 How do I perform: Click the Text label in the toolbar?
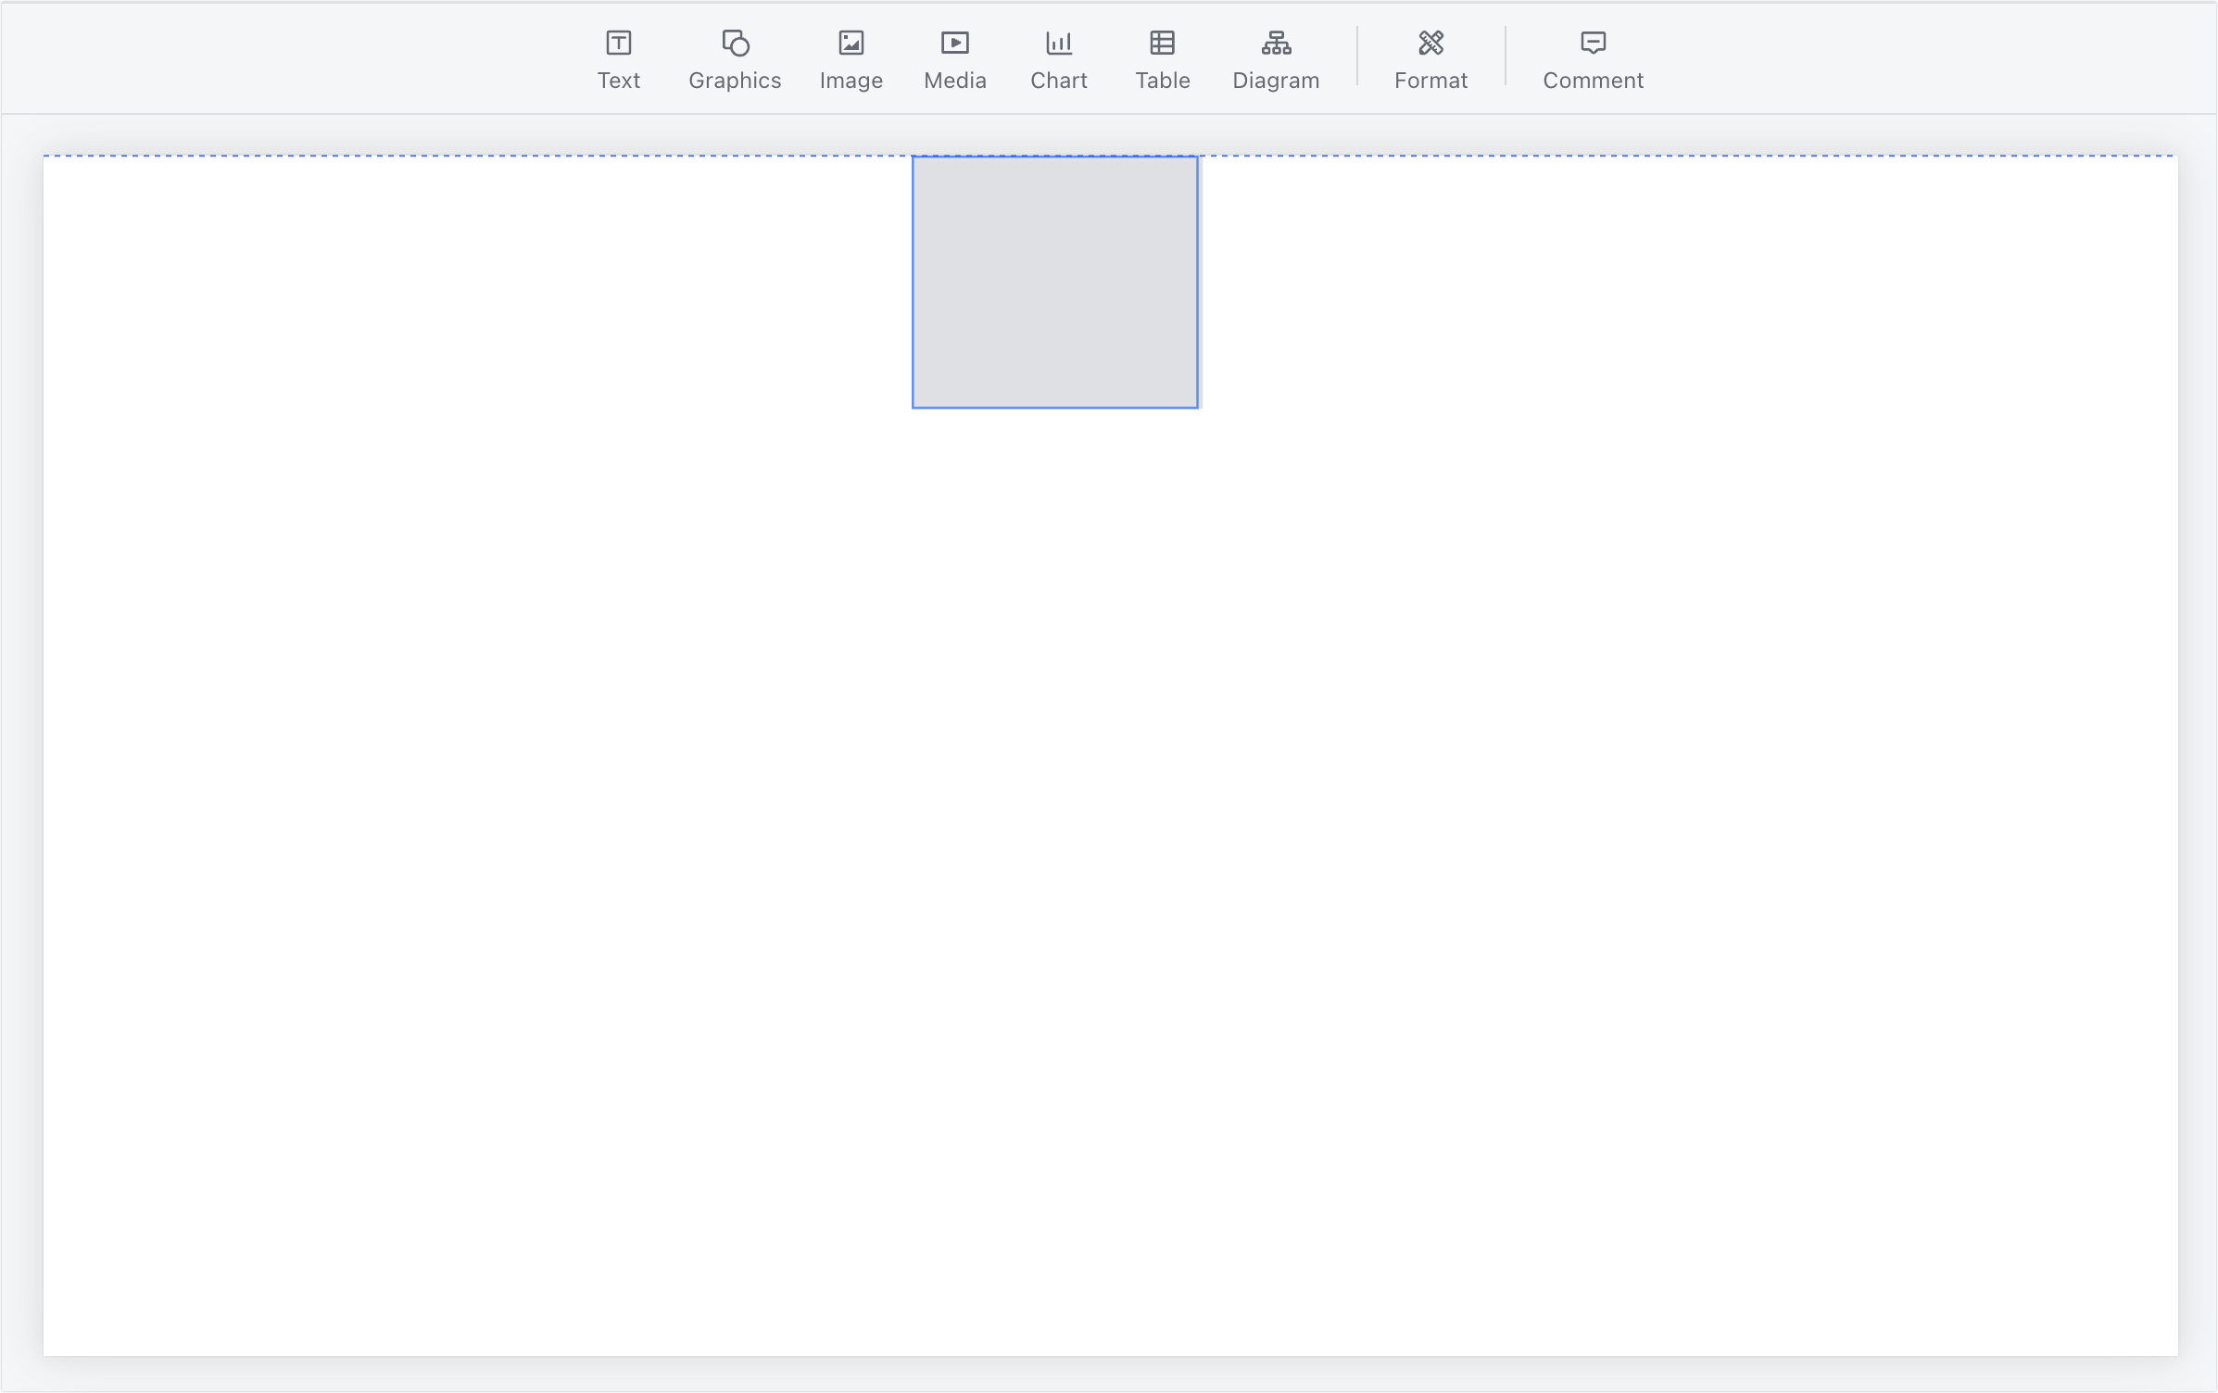[618, 80]
